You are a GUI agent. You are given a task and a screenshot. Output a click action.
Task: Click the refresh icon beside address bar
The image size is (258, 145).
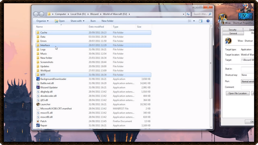click(188, 14)
